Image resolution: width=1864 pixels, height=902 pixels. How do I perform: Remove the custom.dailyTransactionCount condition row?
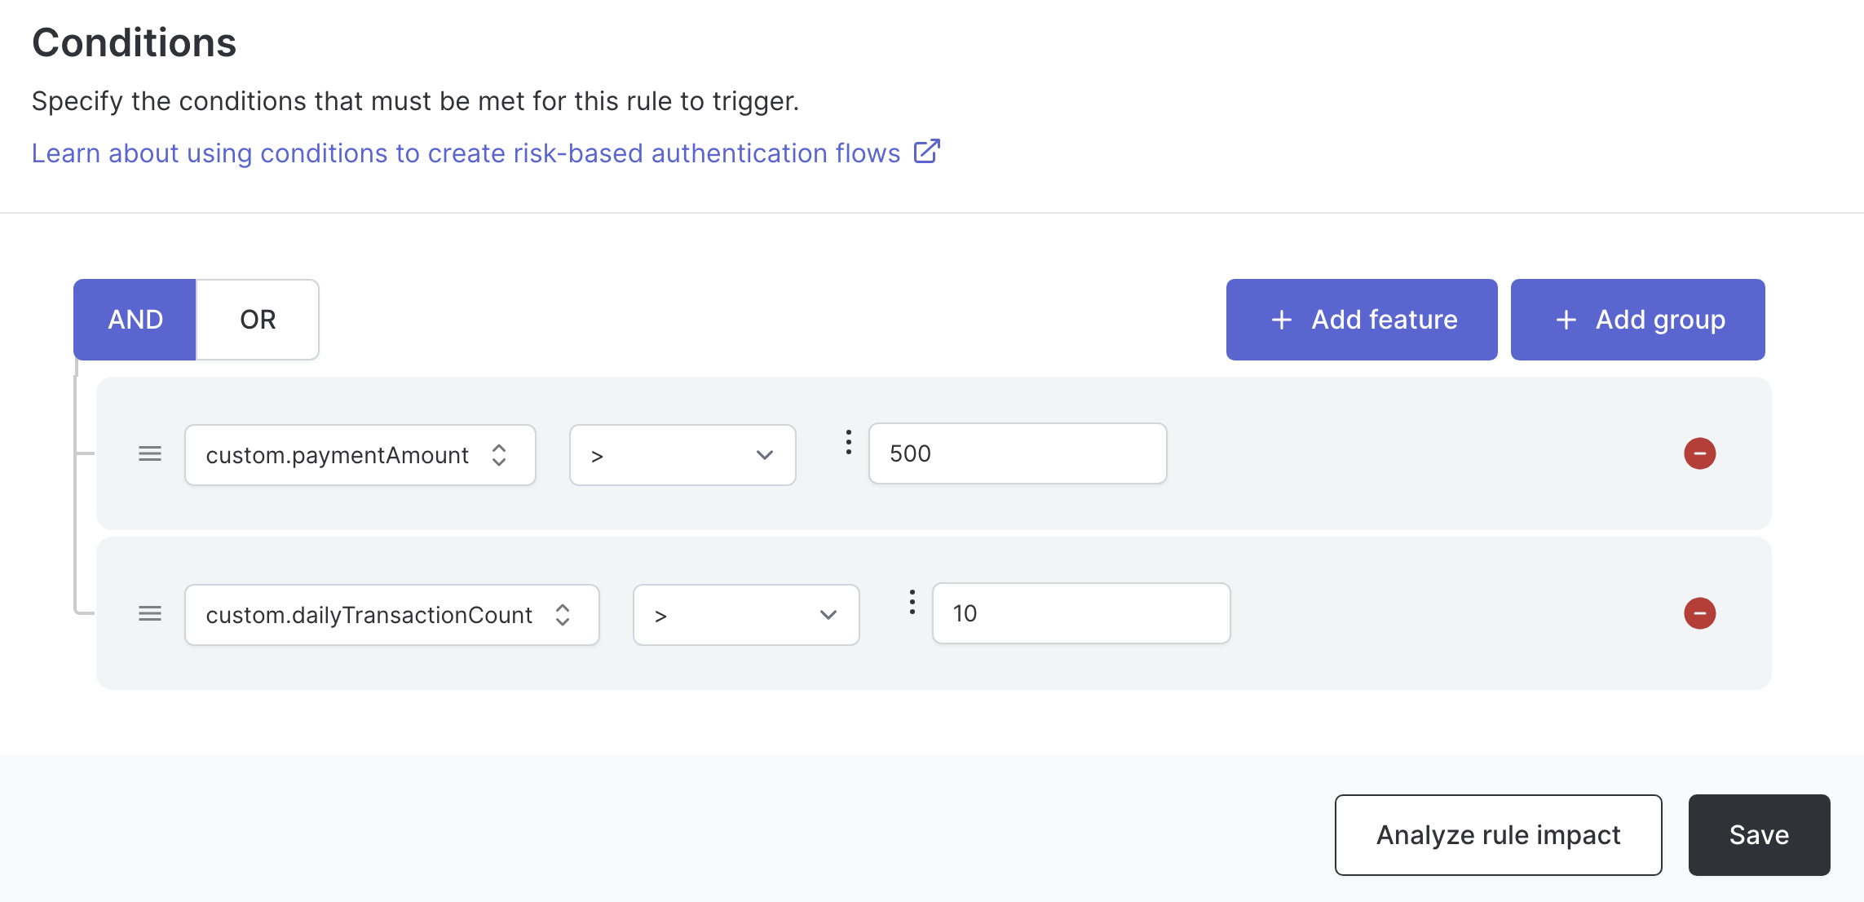tap(1699, 613)
